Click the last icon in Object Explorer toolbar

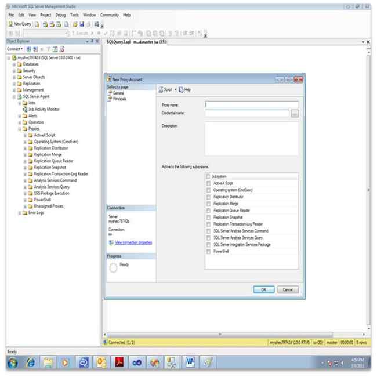[x=62, y=49]
